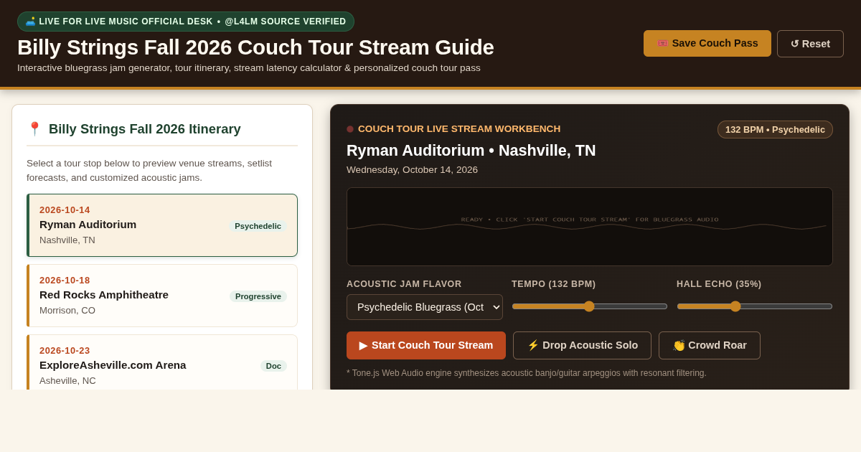
Task: Click the lightning icon on Drop Acoustic Solo
Action: 533,345
